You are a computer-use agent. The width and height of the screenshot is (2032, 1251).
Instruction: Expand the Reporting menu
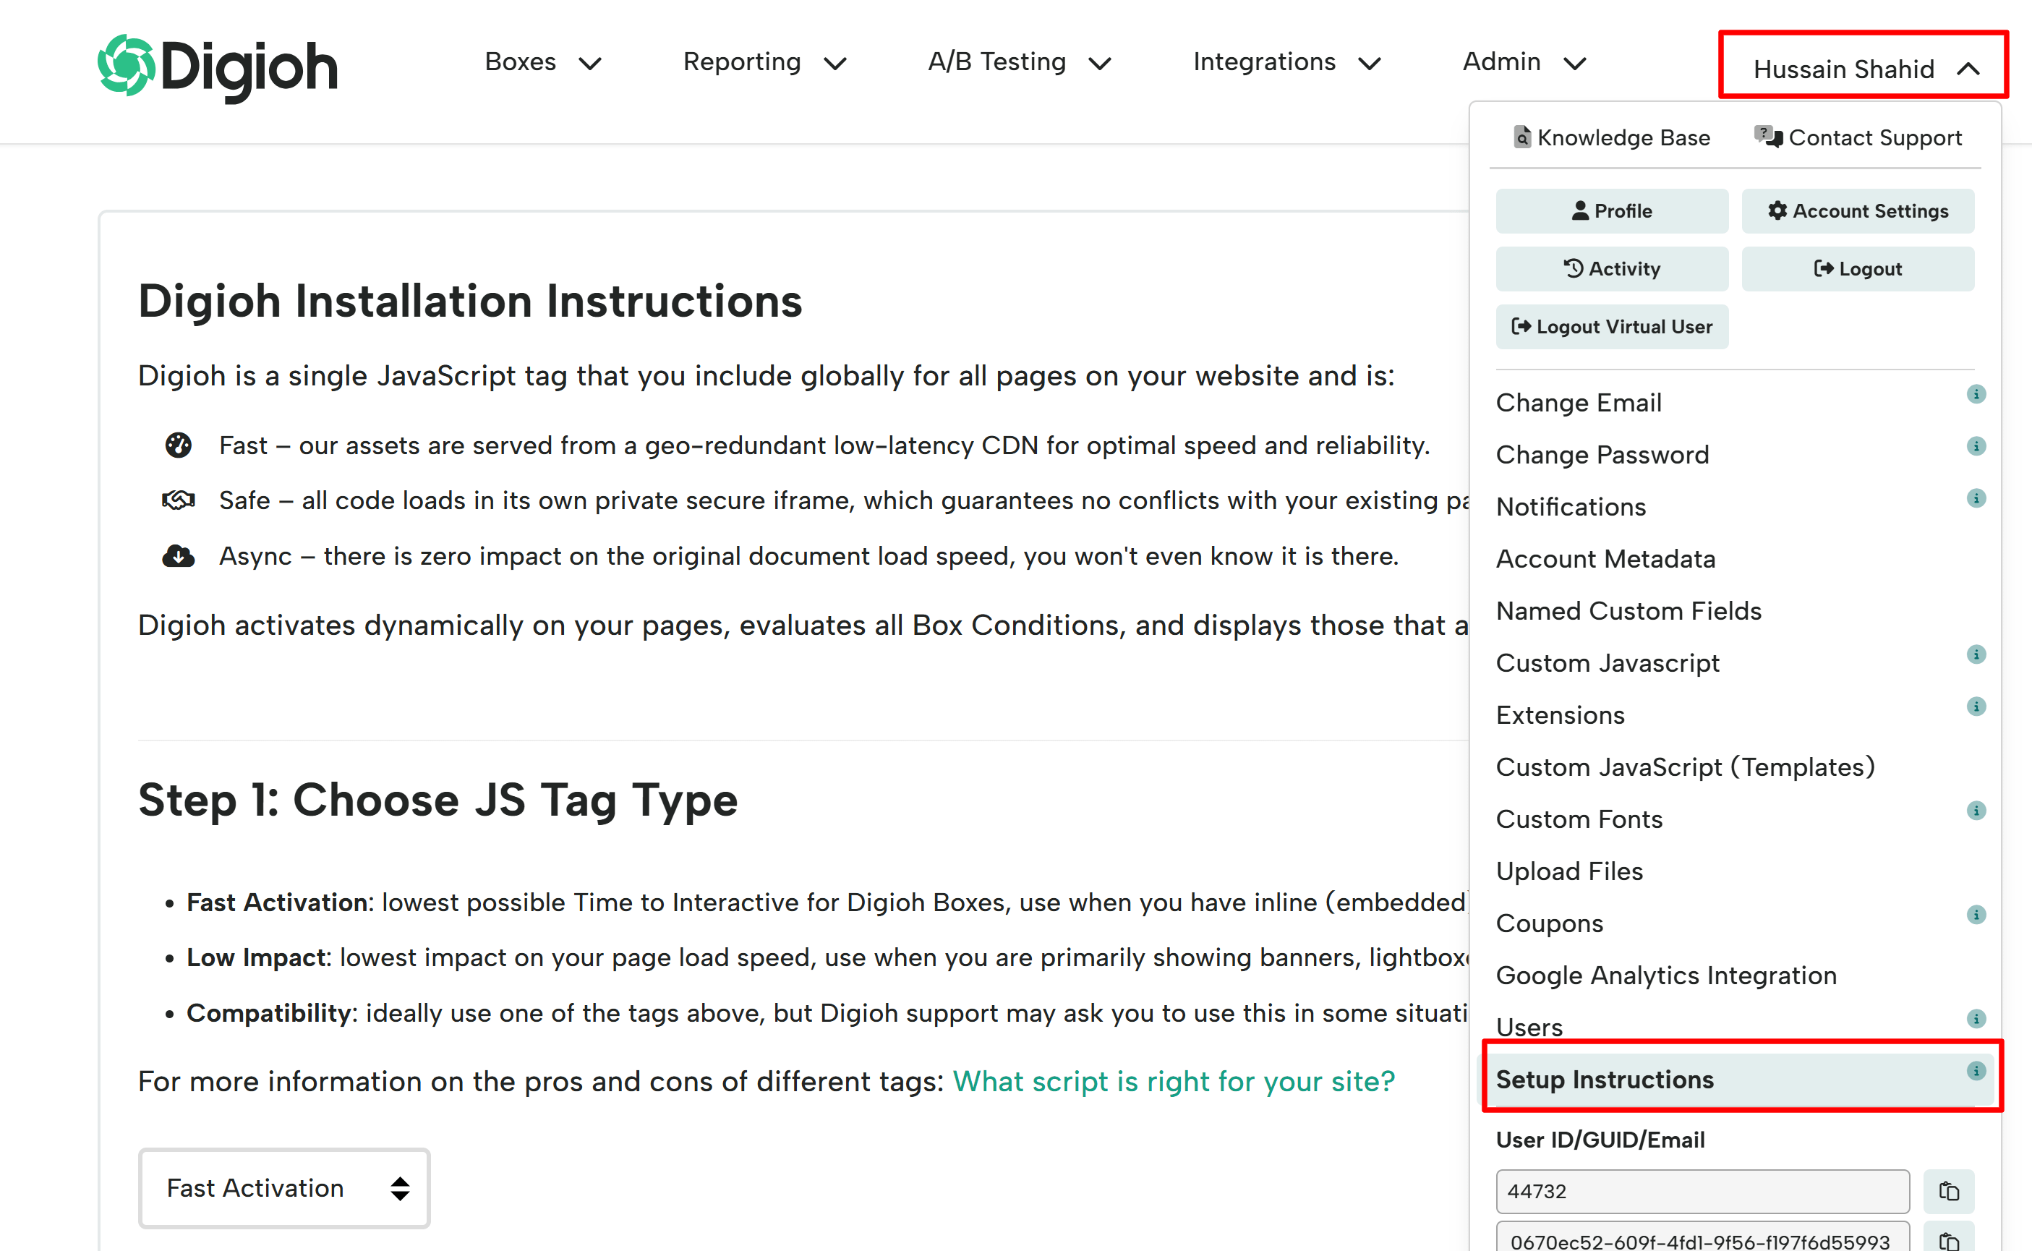pos(764,62)
